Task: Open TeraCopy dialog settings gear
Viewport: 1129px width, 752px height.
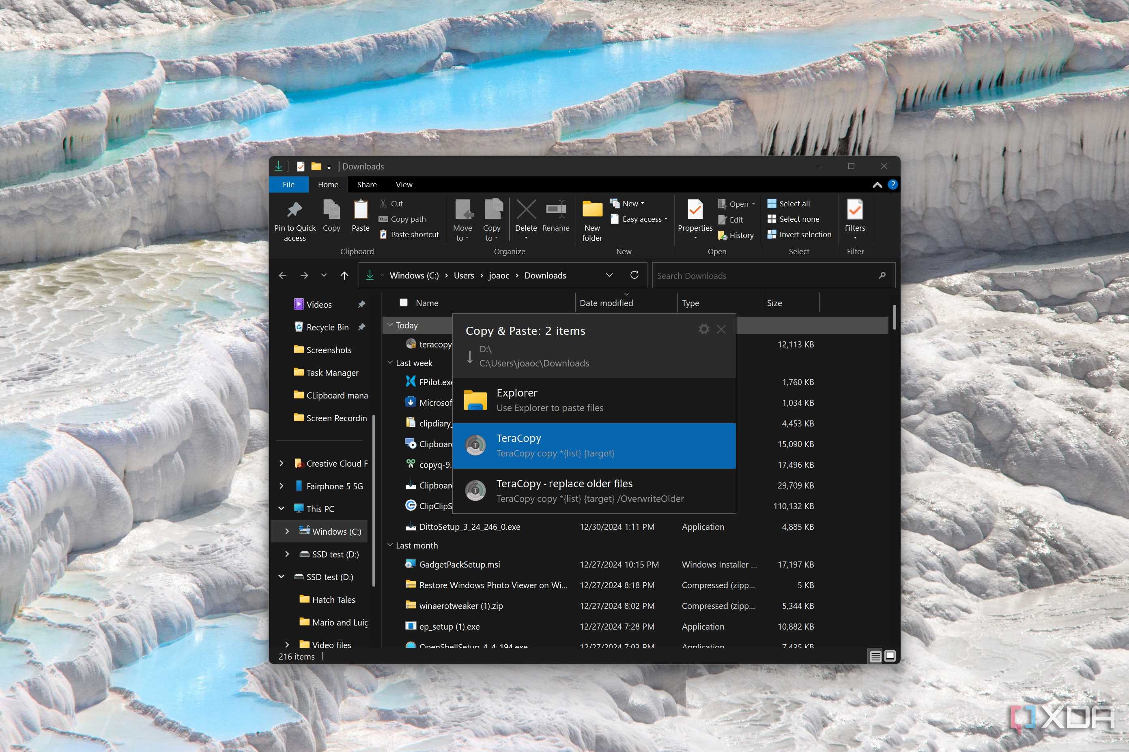Action: 704,329
